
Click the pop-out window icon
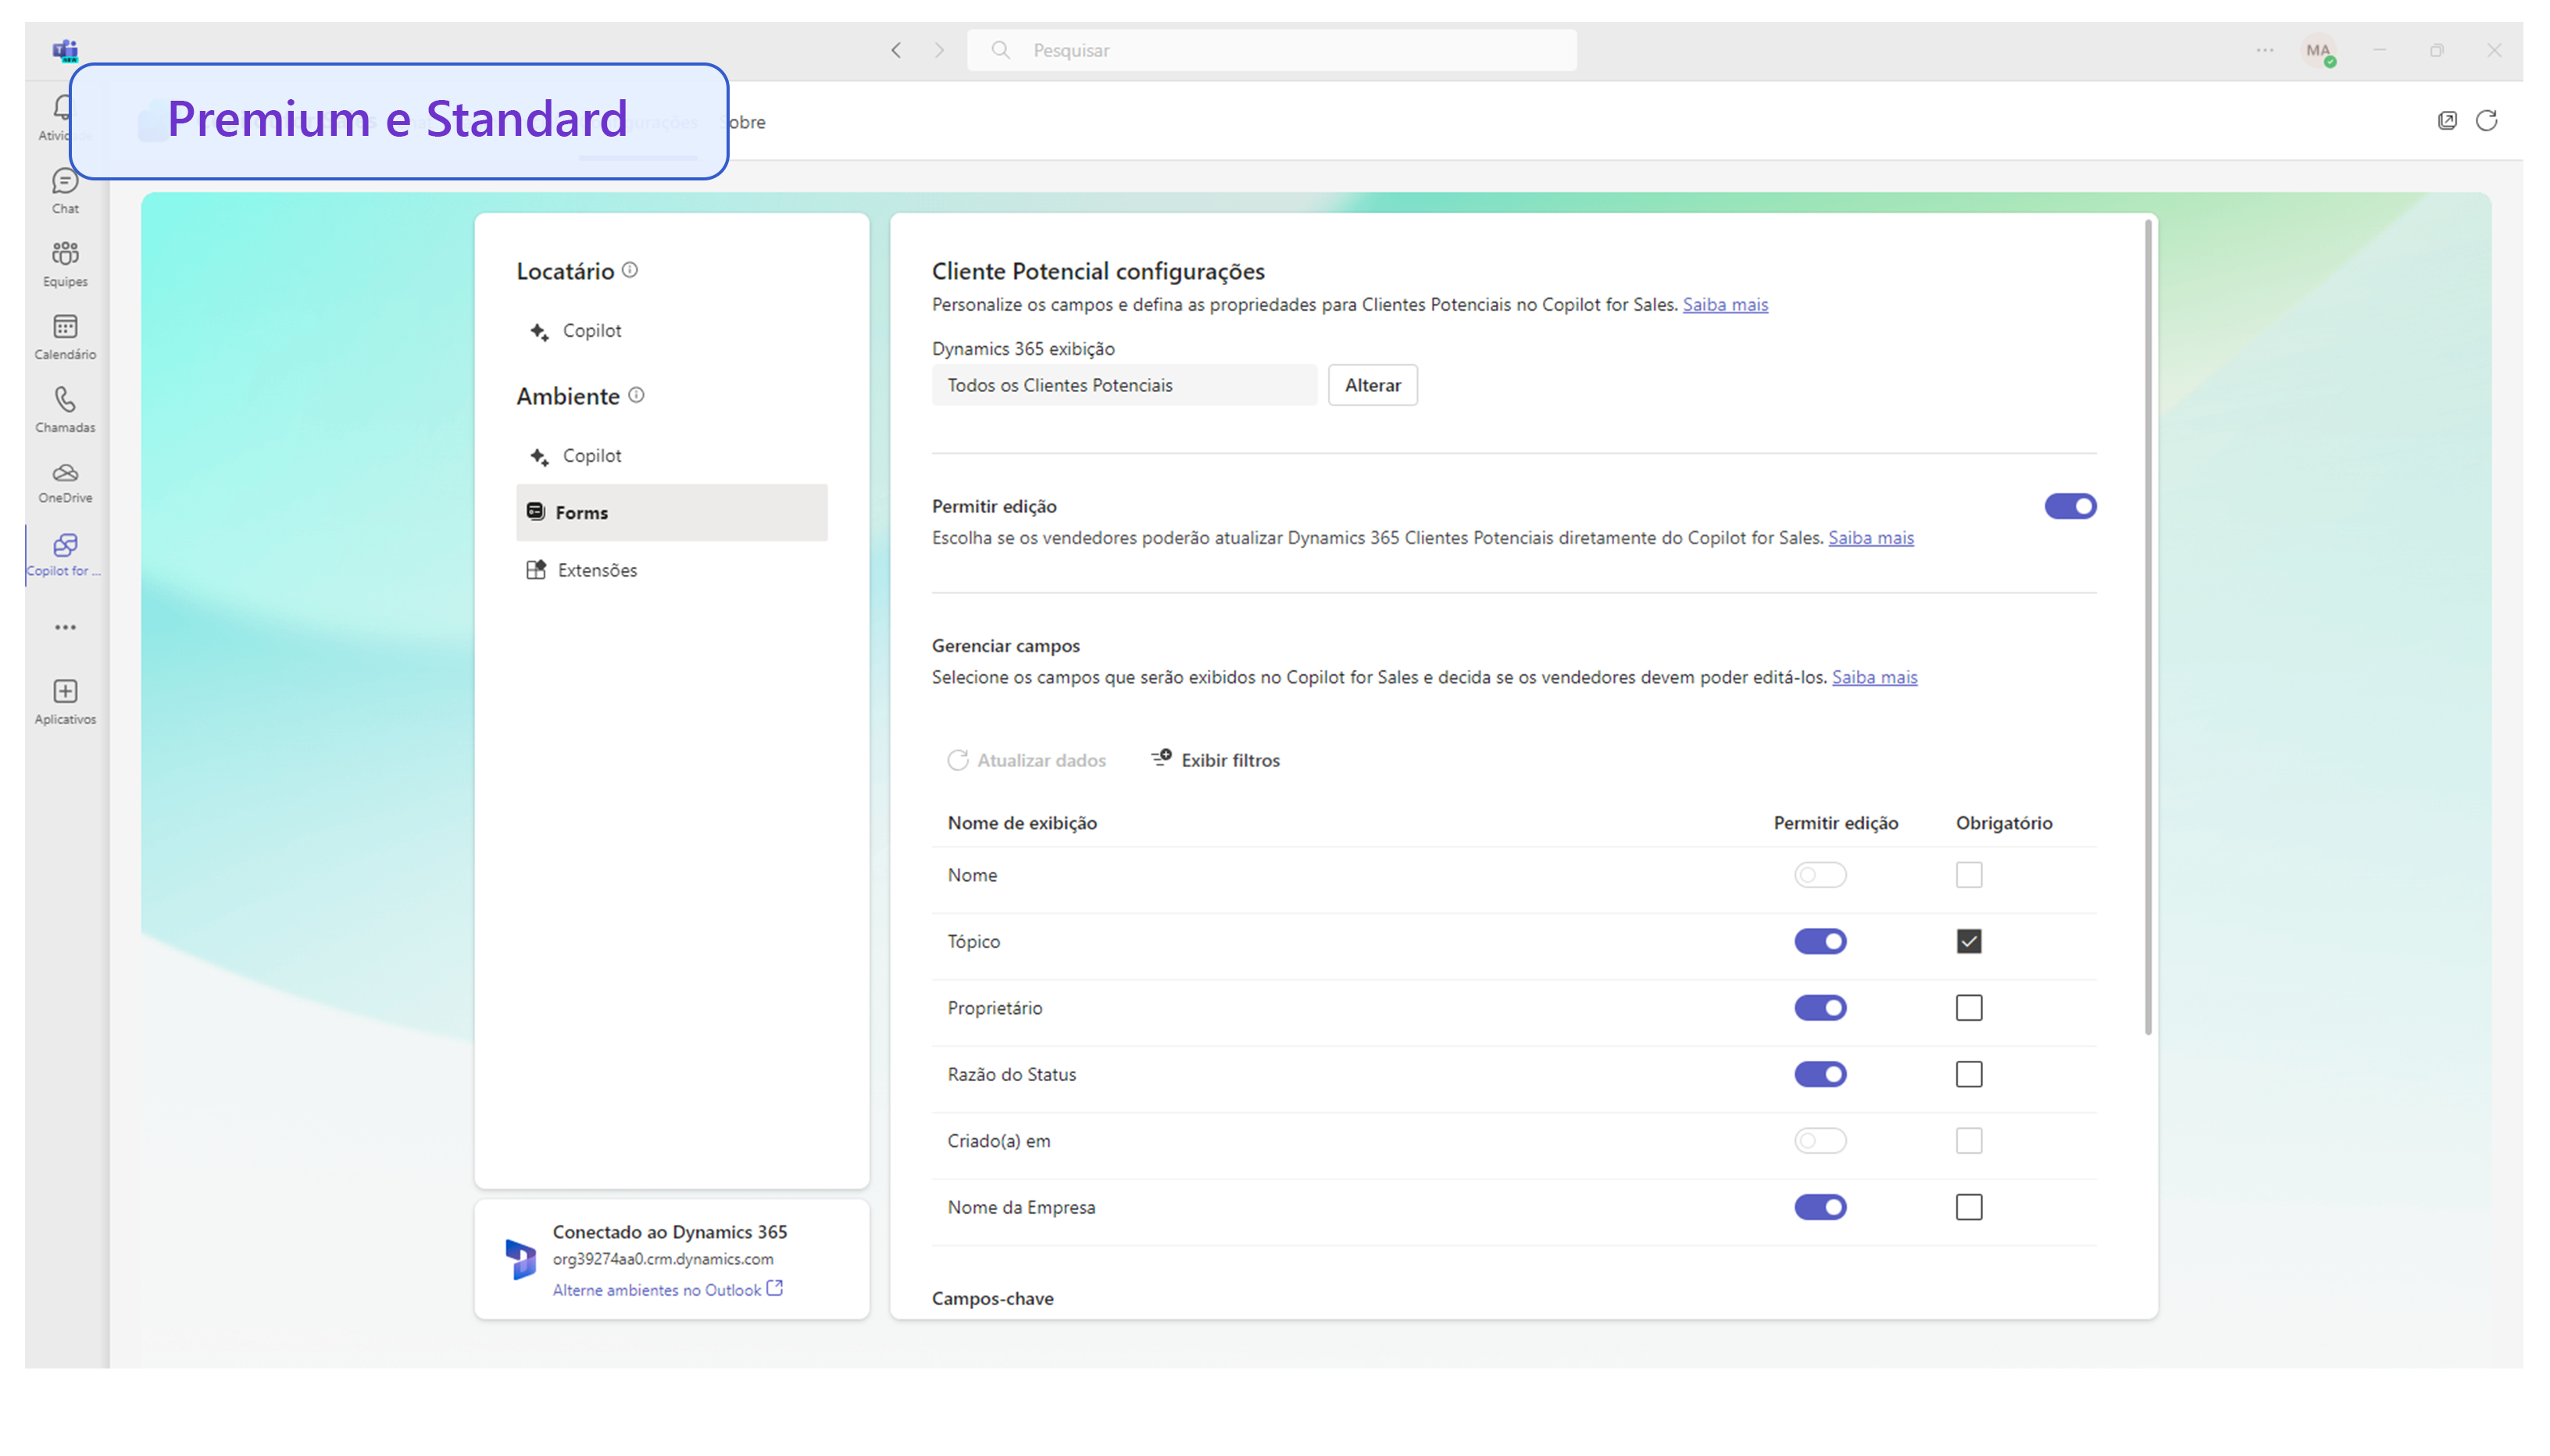tap(2446, 120)
